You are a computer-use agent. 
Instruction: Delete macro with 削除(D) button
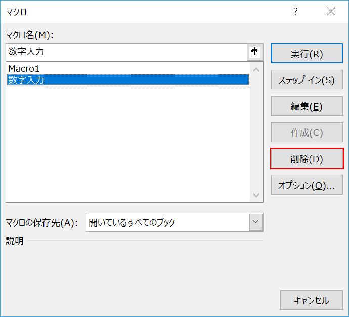tap(307, 159)
